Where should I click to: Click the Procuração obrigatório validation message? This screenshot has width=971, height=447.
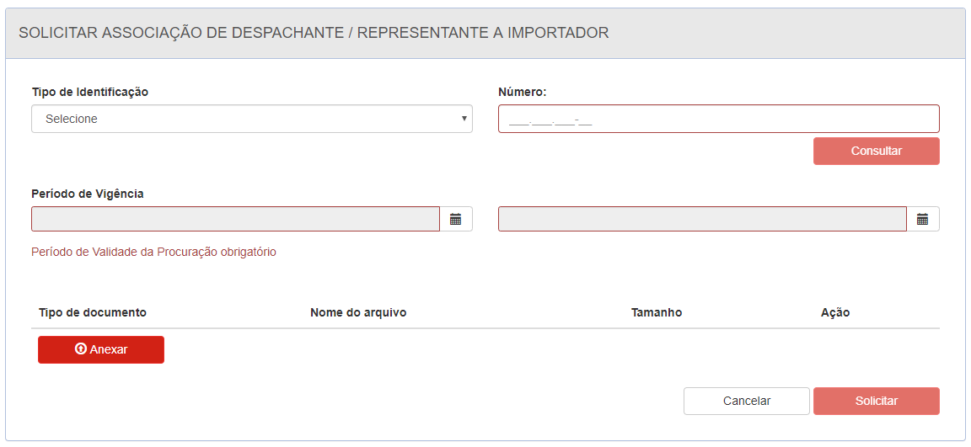point(153,252)
